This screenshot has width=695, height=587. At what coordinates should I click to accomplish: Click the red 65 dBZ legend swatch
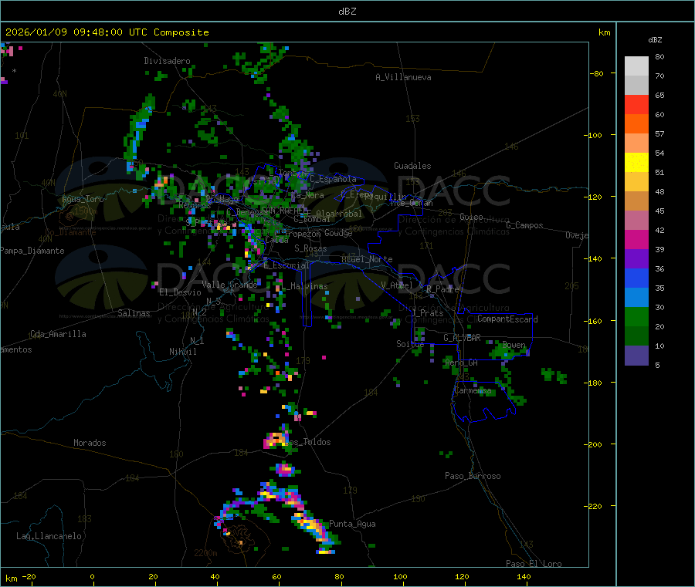(x=636, y=104)
